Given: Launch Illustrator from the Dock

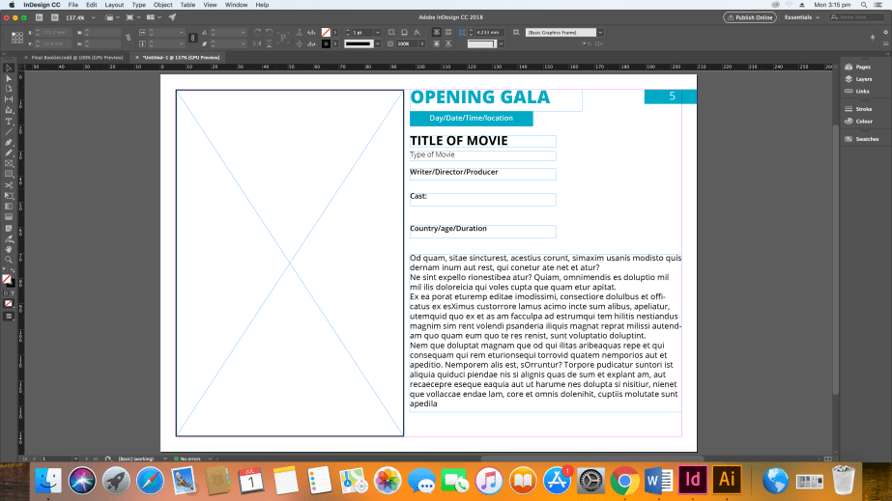Looking at the screenshot, I should 727,480.
